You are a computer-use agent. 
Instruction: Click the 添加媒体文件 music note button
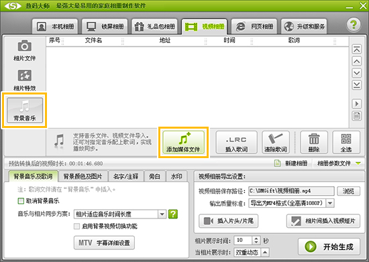[183, 143]
